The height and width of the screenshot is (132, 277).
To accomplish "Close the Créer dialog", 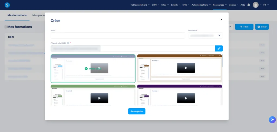I will (x=221, y=20).
